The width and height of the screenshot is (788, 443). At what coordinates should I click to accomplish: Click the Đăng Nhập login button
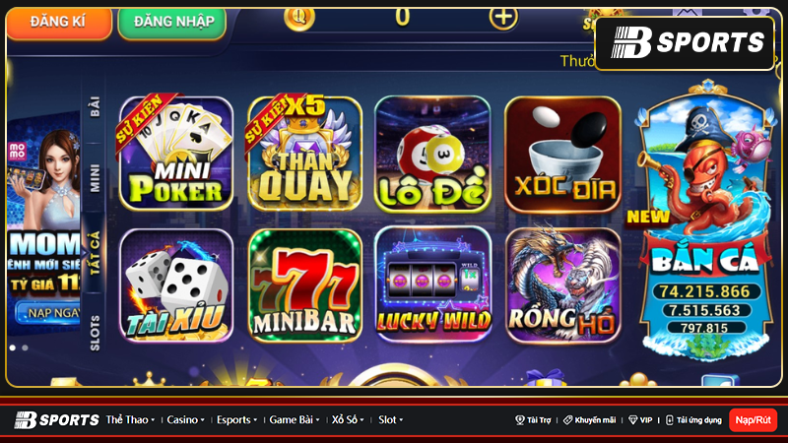172,23
